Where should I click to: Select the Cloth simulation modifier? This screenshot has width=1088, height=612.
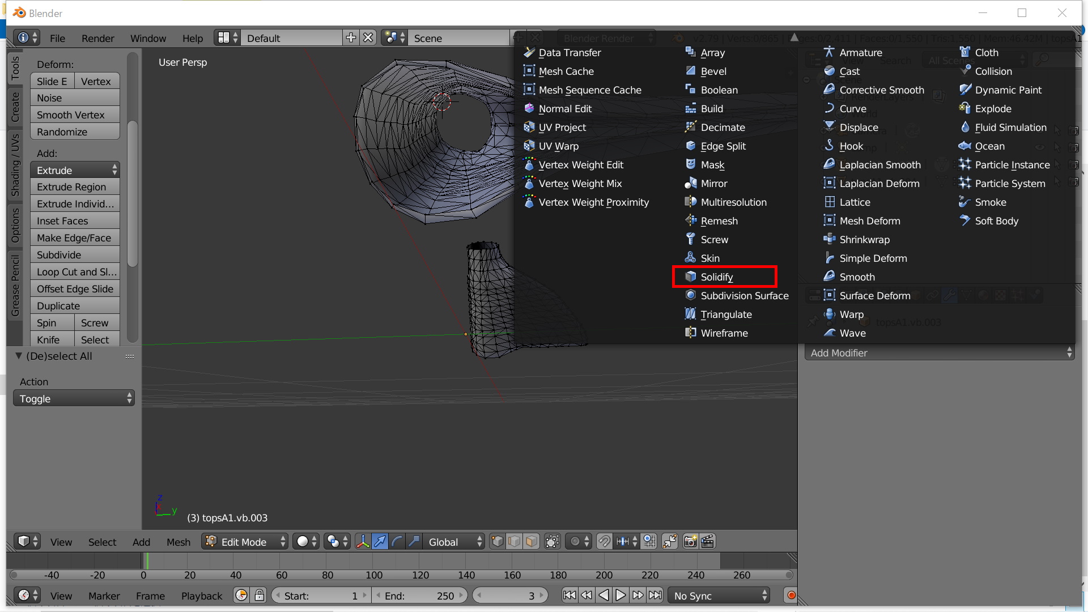[x=979, y=52]
